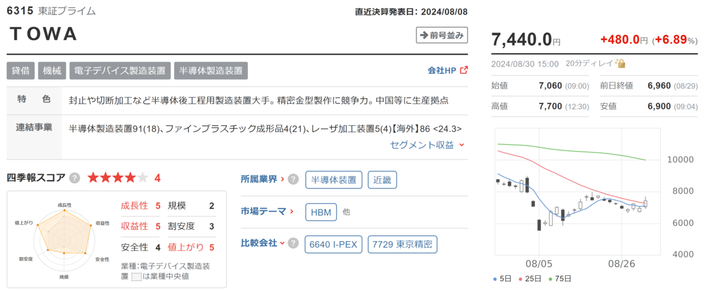
Task: Select the 貸借 tag
Action: click(x=21, y=70)
